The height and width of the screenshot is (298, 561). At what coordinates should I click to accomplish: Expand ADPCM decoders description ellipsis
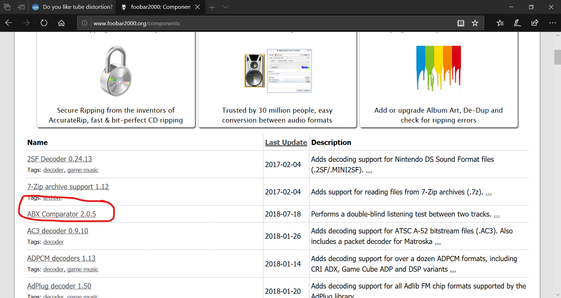pos(453,270)
